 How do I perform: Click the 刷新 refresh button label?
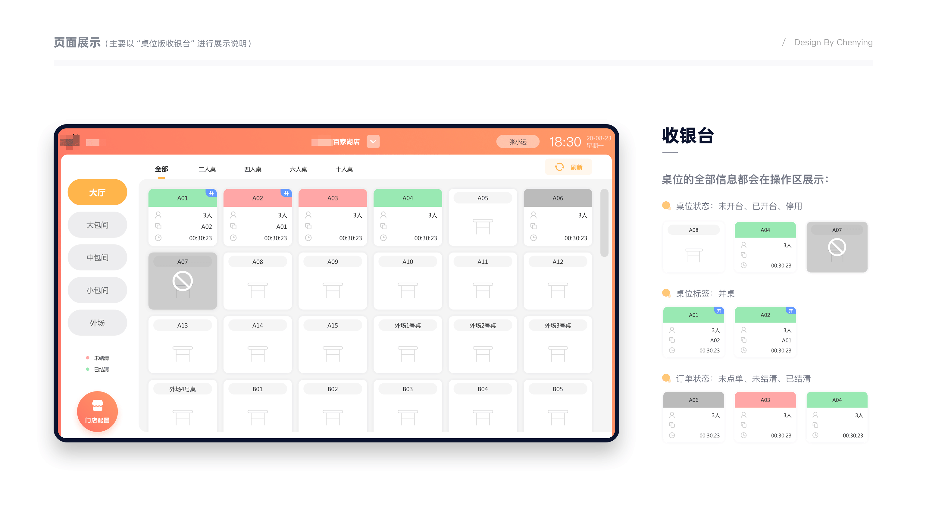[577, 167]
